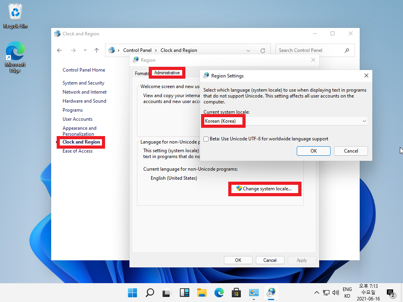Click Apply in the Region dialog
The width and height of the screenshot is (403, 302).
tap(302, 260)
